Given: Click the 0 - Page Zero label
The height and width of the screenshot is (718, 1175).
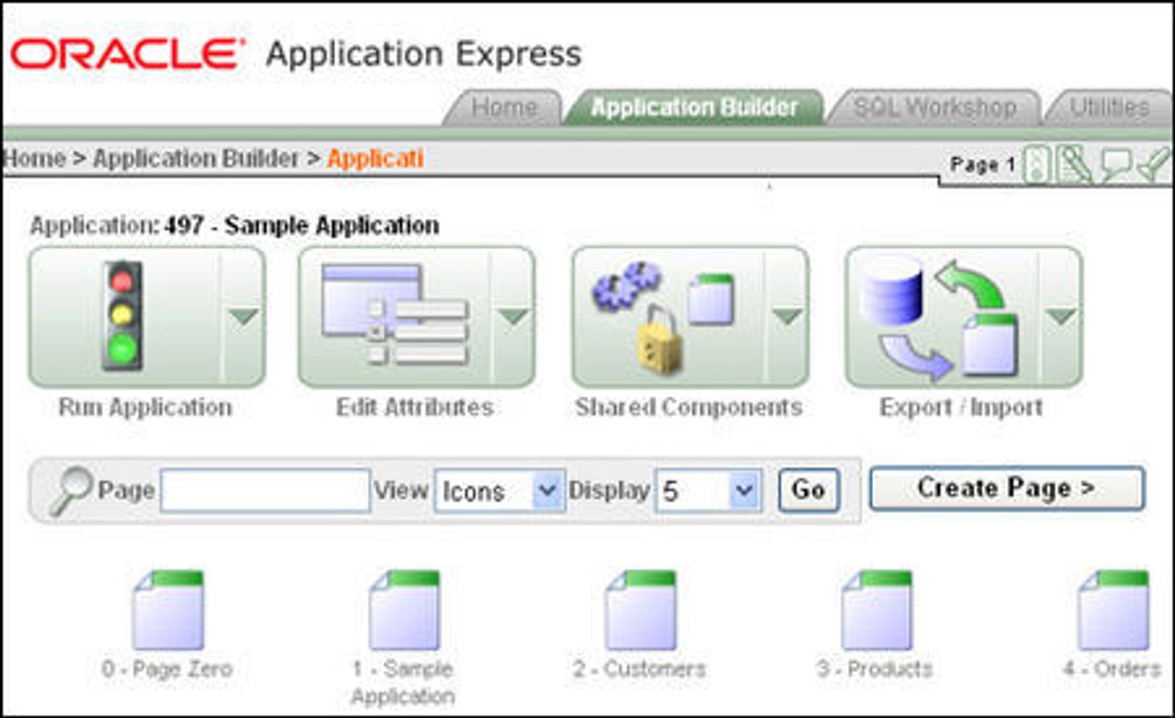Looking at the screenshot, I should [167, 669].
